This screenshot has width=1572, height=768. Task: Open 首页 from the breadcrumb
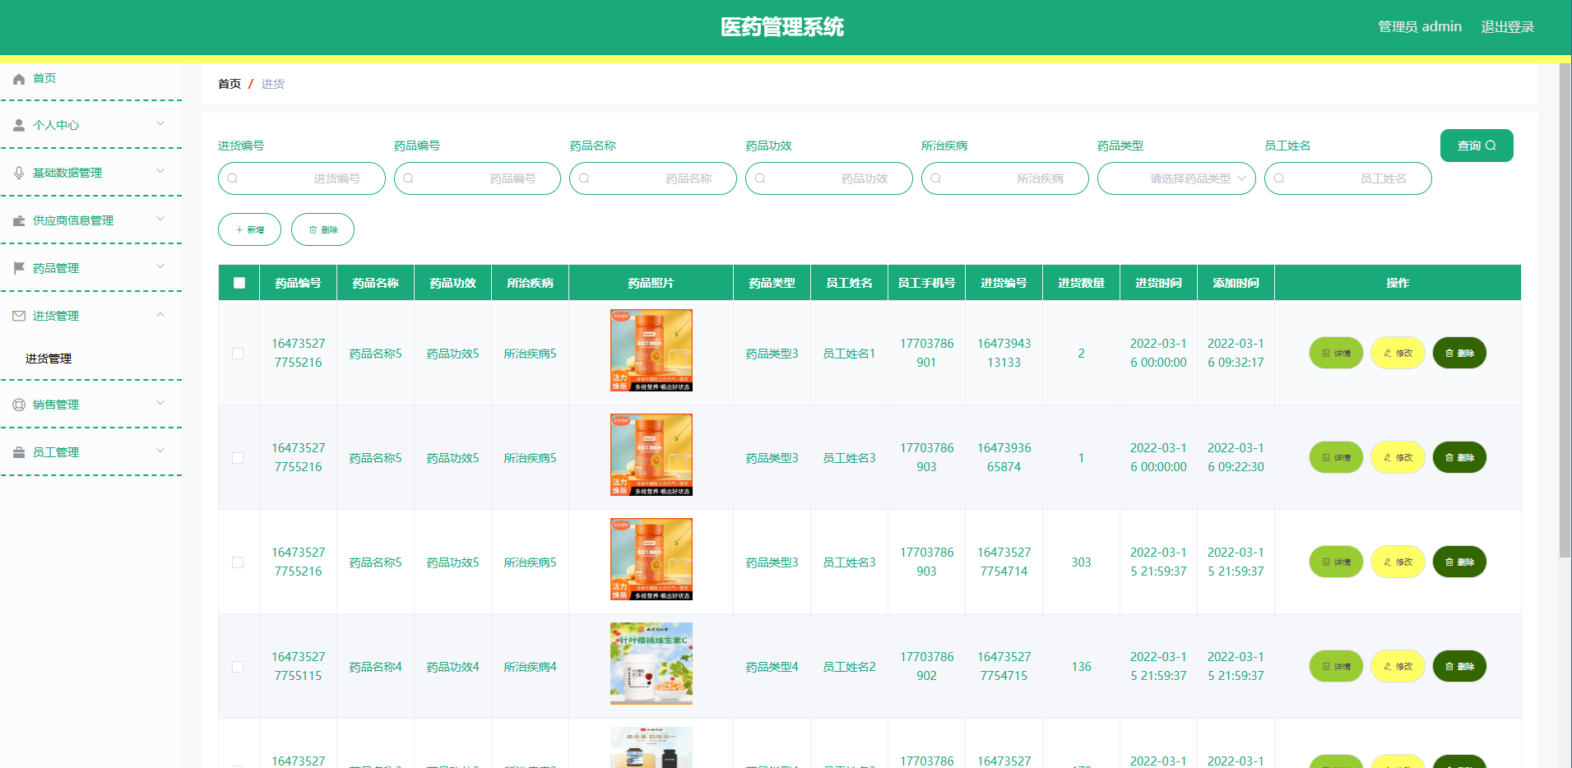pyautogui.click(x=229, y=83)
